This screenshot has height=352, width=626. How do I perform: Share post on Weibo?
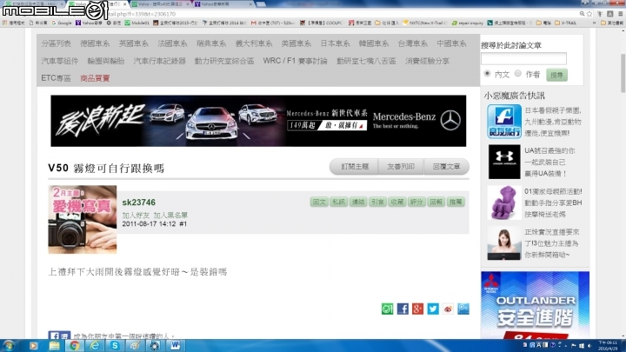click(448, 309)
